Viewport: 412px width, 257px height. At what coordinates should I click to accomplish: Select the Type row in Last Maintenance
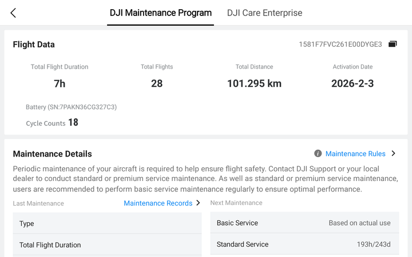107,223
